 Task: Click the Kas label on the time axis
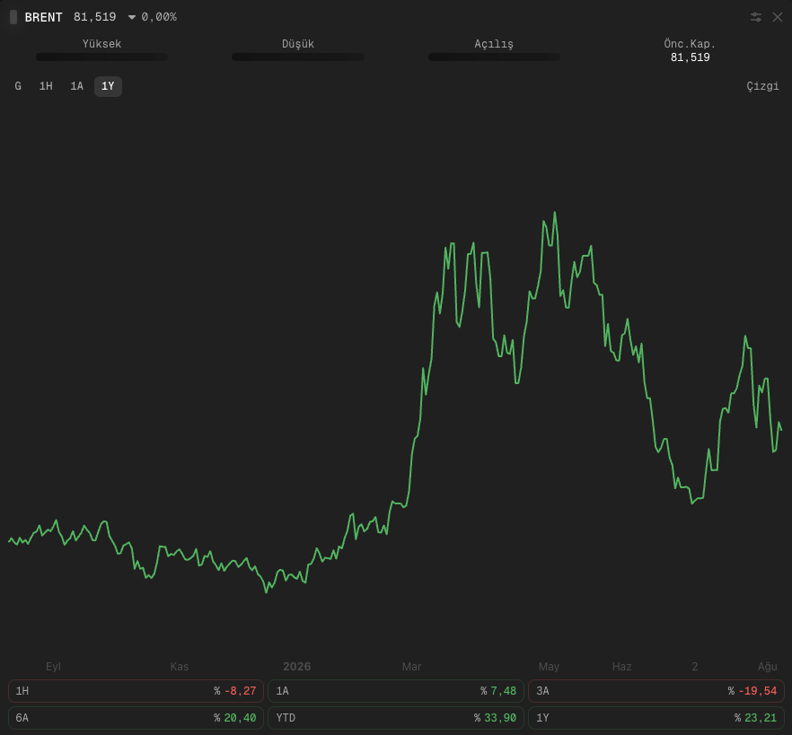(180, 666)
